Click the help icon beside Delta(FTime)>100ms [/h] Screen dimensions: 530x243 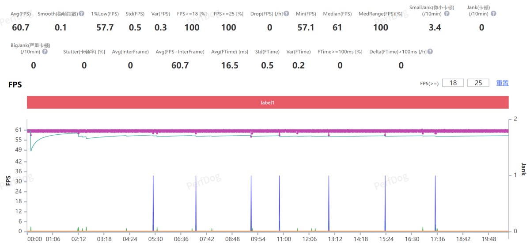tap(430, 52)
